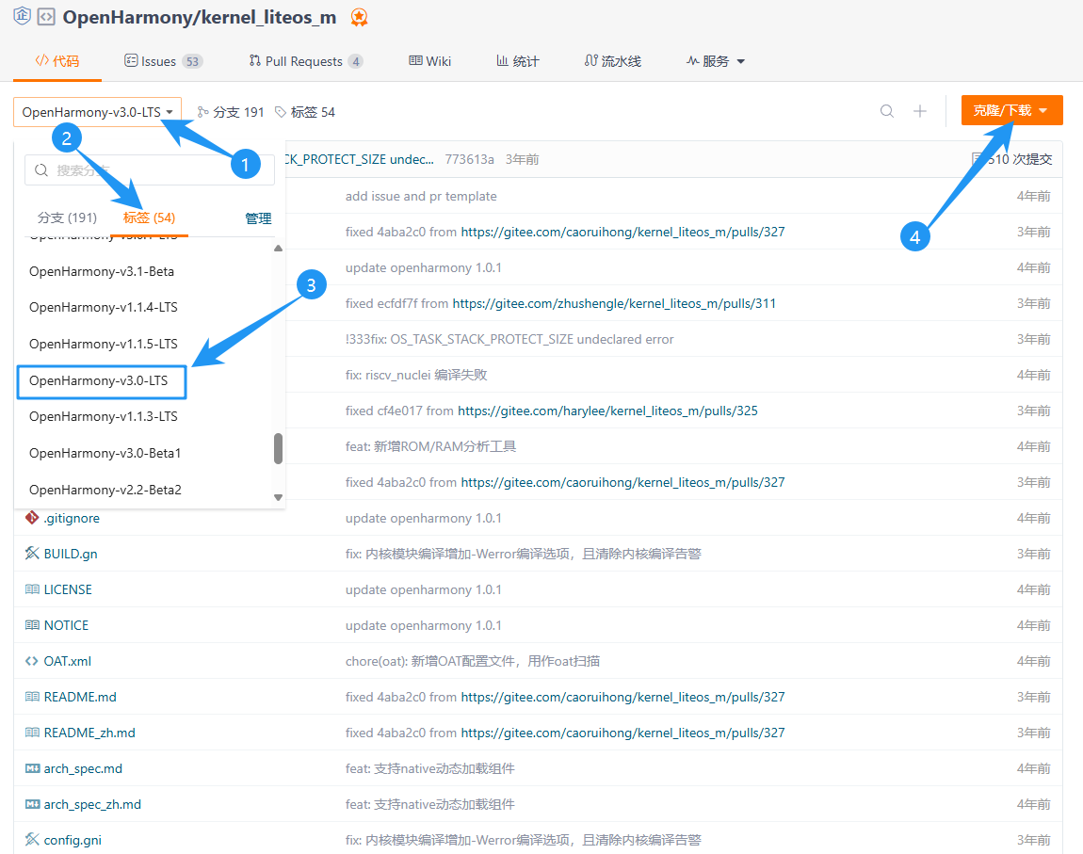1083x854 pixels.
Task: Open the 次提交 commit history link
Action: pyautogui.click(x=1011, y=159)
